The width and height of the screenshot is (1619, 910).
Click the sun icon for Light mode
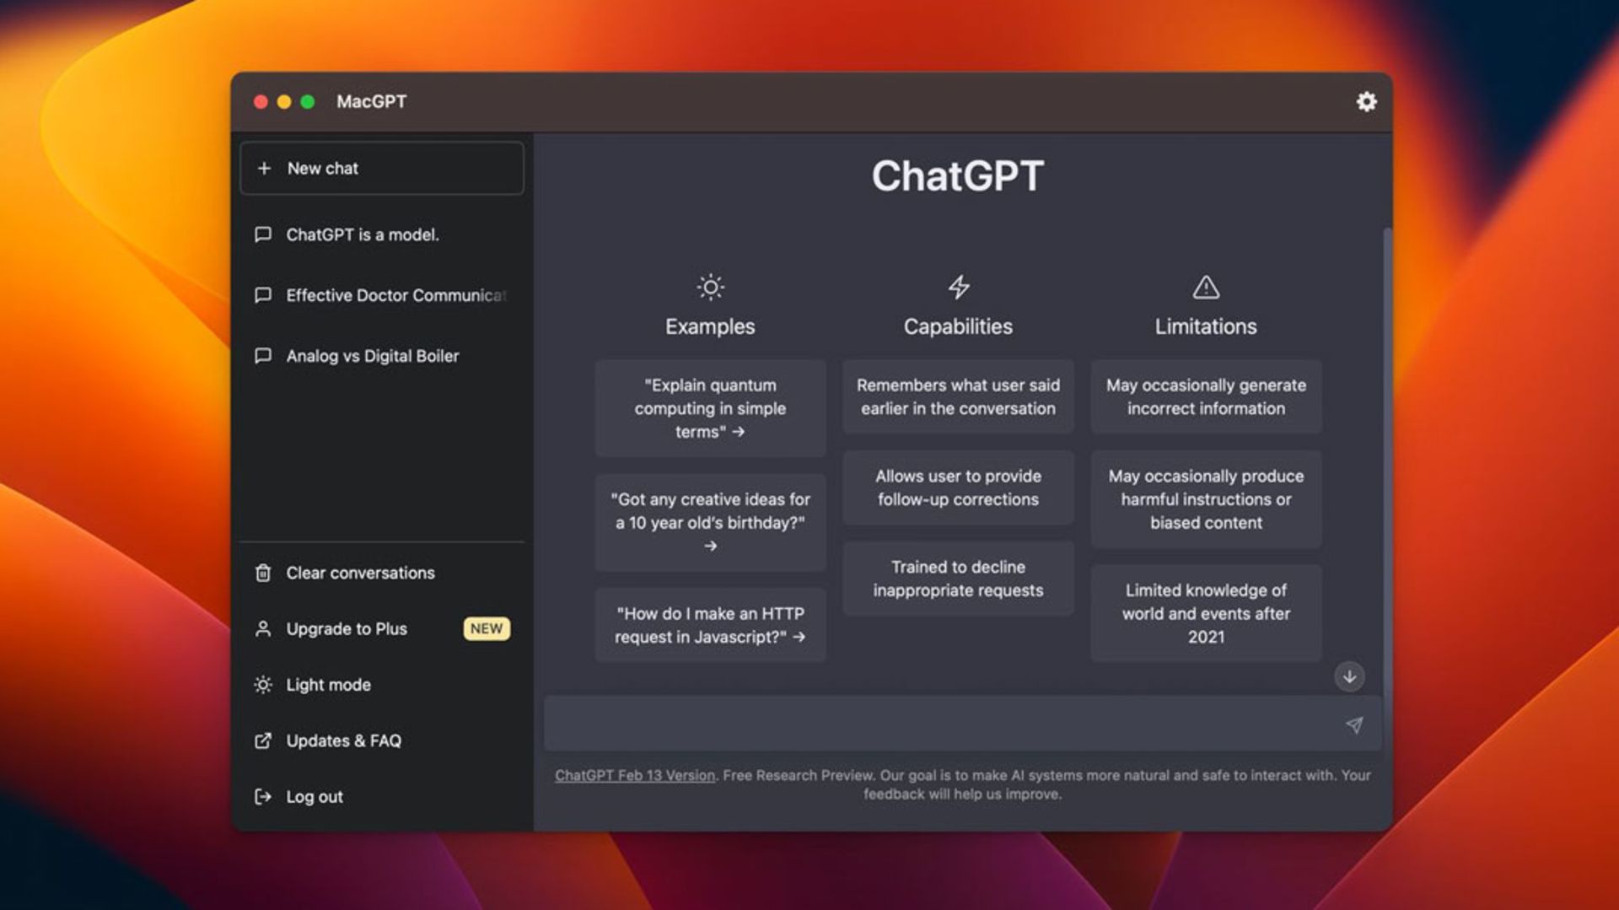263,685
